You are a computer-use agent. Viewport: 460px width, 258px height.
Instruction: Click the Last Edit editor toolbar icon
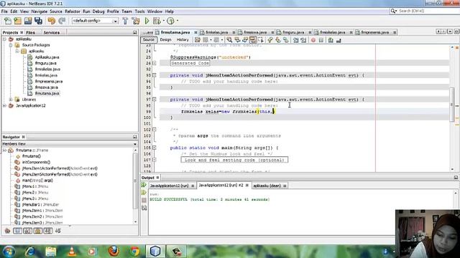[198, 40]
